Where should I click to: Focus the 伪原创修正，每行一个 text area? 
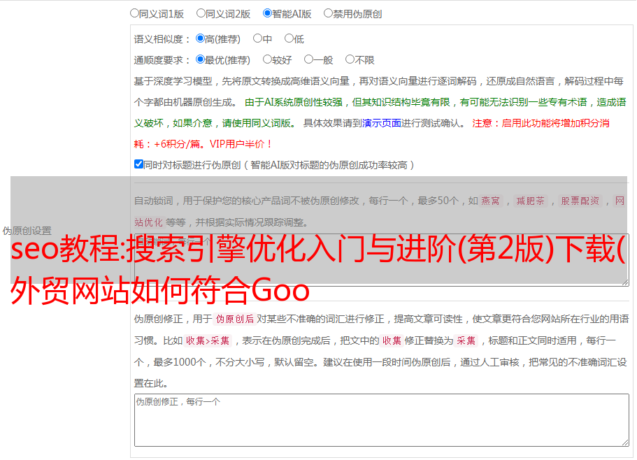pyautogui.click(x=382, y=420)
